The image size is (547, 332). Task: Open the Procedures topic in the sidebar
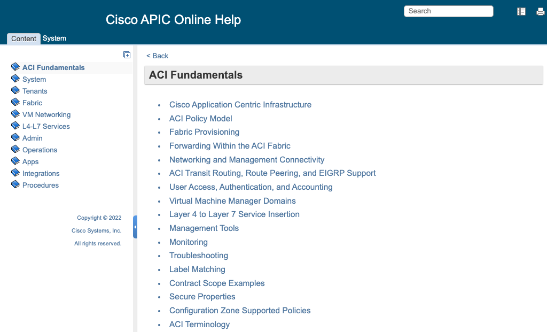41,186
